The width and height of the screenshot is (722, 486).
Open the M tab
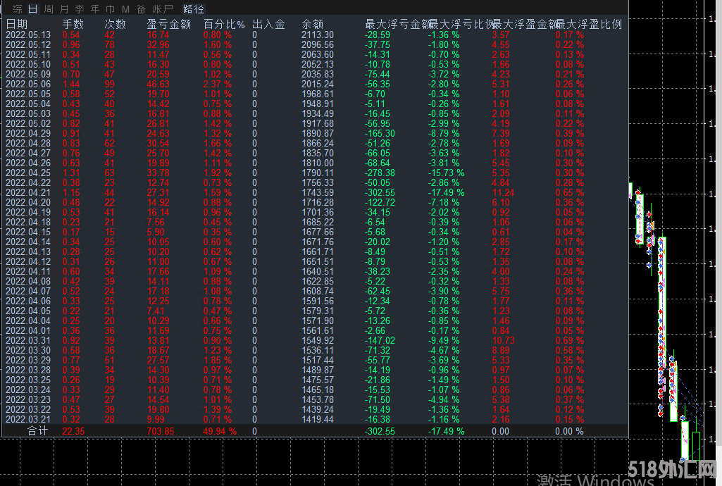coord(125,9)
